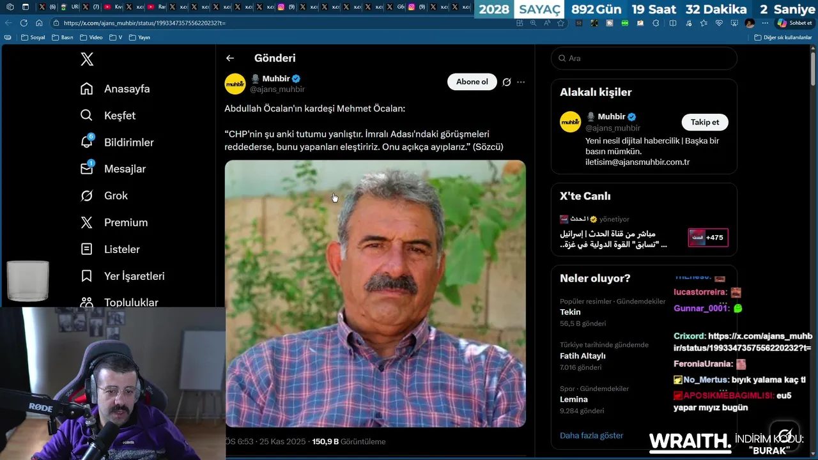
Task: Switch to the G6 browser tab
Action: click(x=395, y=7)
